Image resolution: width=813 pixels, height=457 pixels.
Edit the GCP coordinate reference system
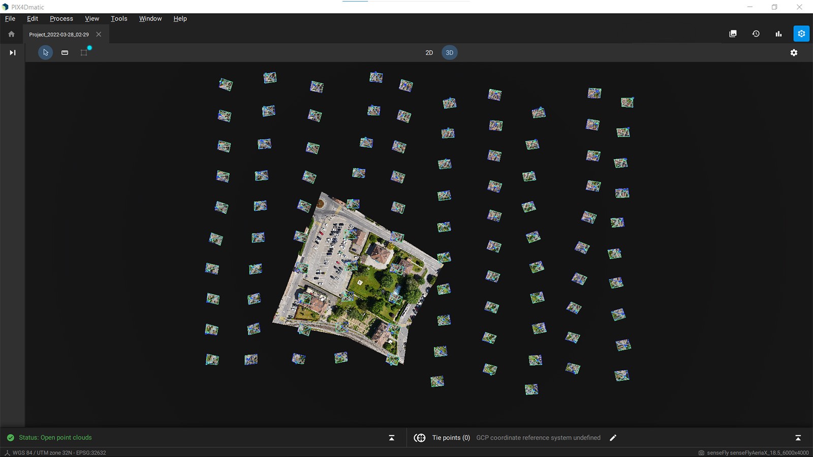click(x=613, y=438)
